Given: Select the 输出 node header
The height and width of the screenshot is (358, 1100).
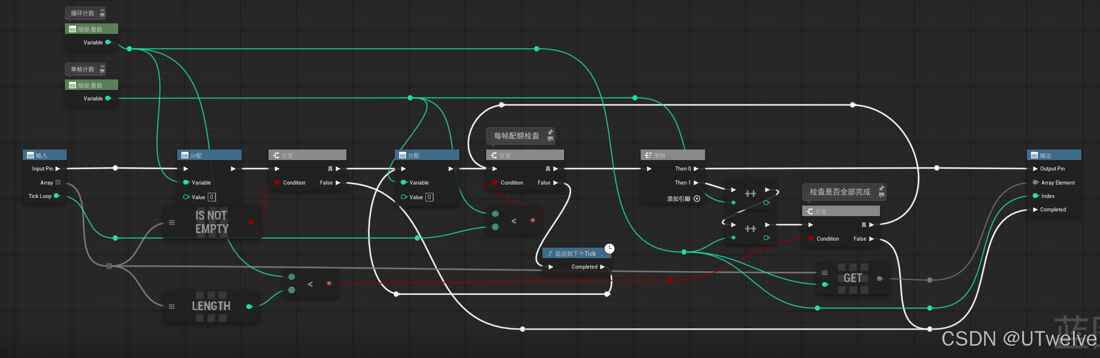Looking at the screenshot, I should (x=1054, y=155).
